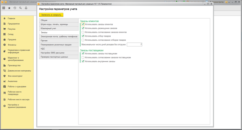Click the Заказы поставщикам group heading
The image size is (242, 130).
tap(92, 50)
